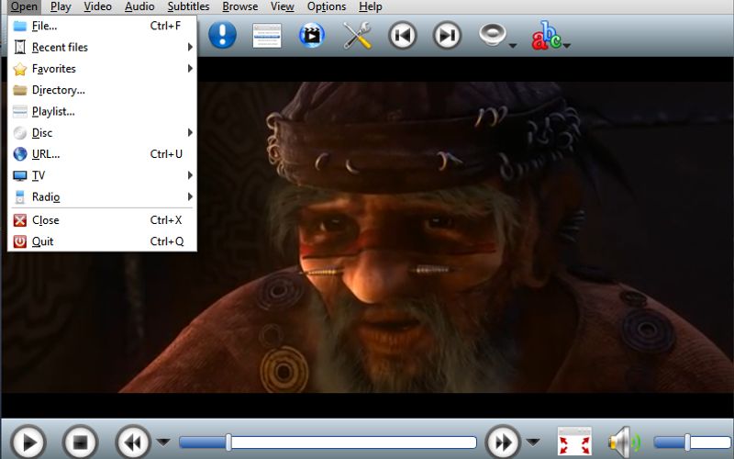
Task: Click the yellow star Favorites icon
Action: point(19,69)
